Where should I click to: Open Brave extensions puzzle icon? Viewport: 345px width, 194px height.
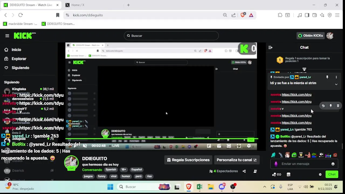pos(280,15)
